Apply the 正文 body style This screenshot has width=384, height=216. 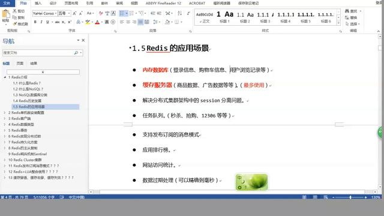pyautogui.click(x=204, y=17)
